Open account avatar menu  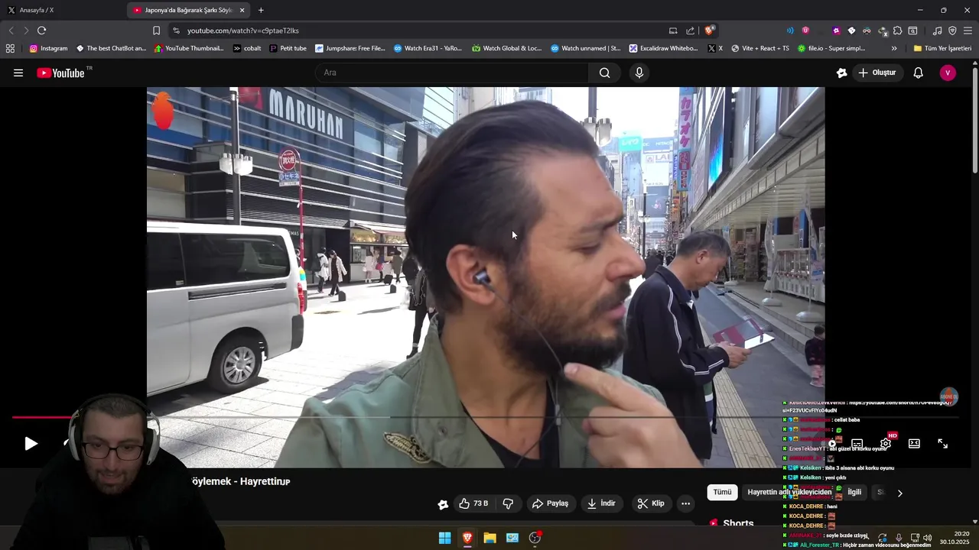tap(948, 73)
